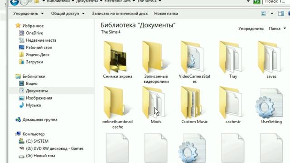Click the Рабочий стол sidebar icon
Screen dimensions: 290x163
point(21,47)
